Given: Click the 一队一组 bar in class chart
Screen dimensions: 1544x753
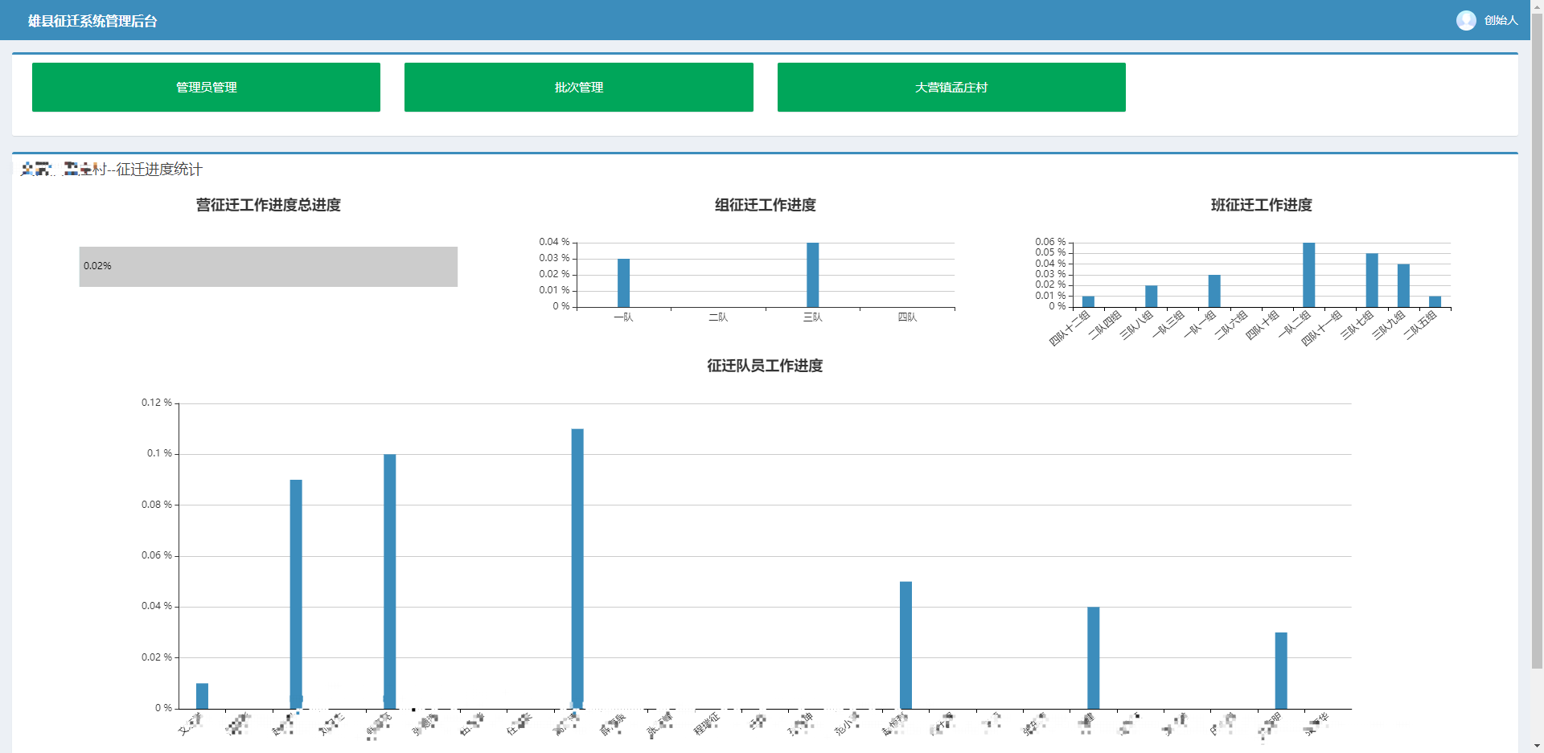Looking at the screenshot, I should pyautogui.click(x=1214, y=291).
